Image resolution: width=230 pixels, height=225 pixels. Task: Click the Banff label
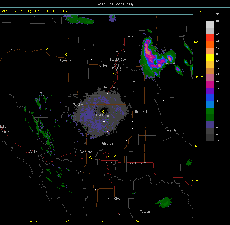point(33,152)
